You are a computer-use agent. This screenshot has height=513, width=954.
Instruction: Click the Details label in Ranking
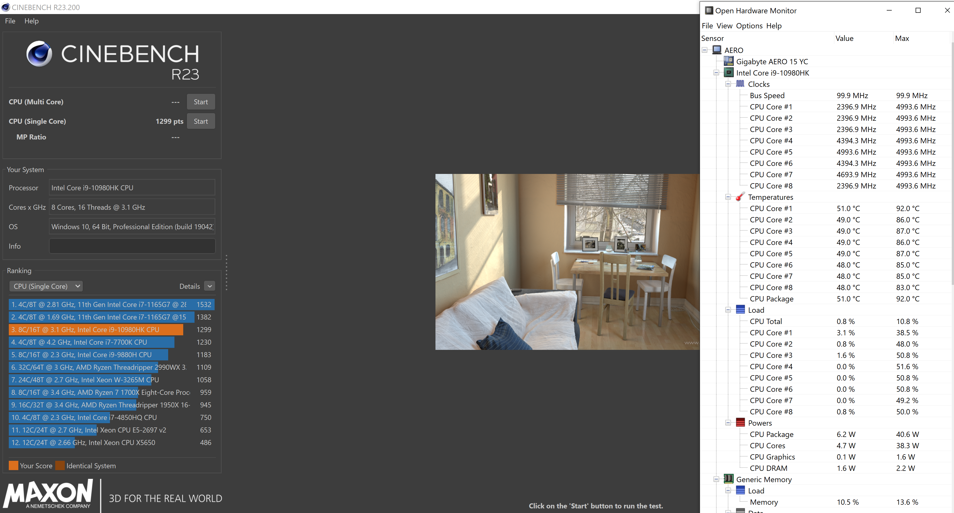click(189, 286)
